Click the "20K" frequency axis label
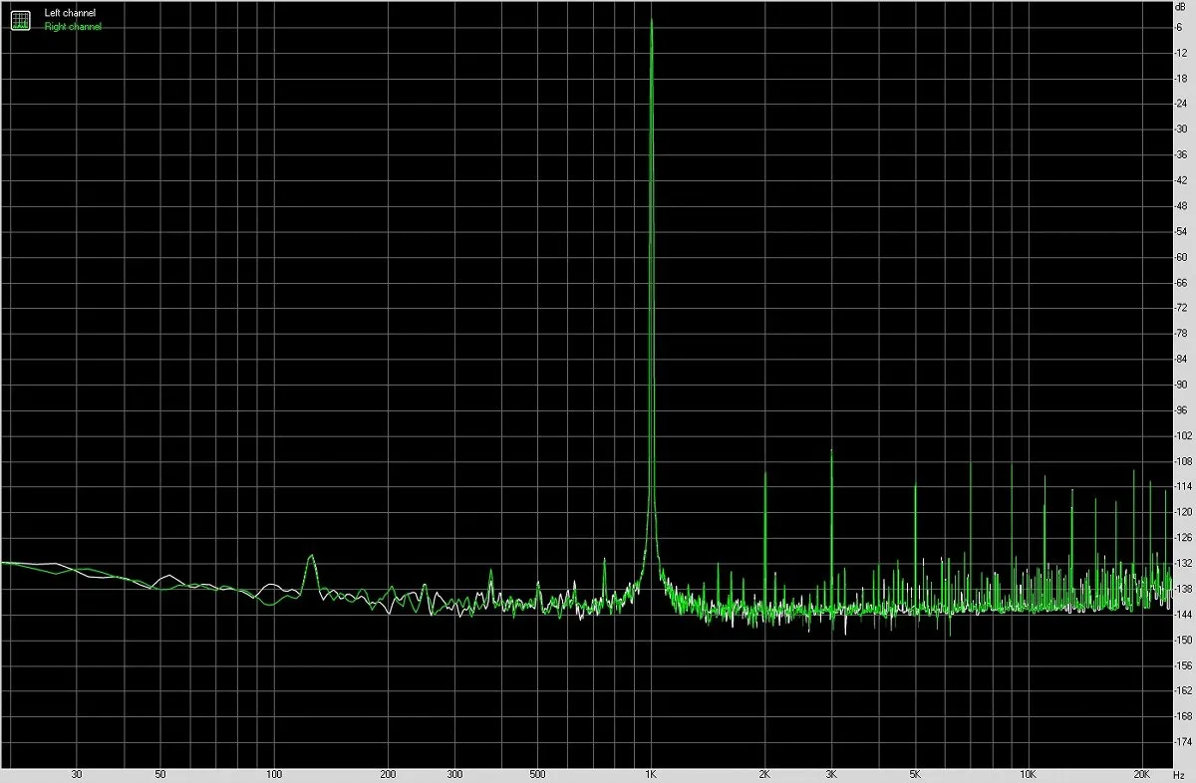 pos(1142,774)
